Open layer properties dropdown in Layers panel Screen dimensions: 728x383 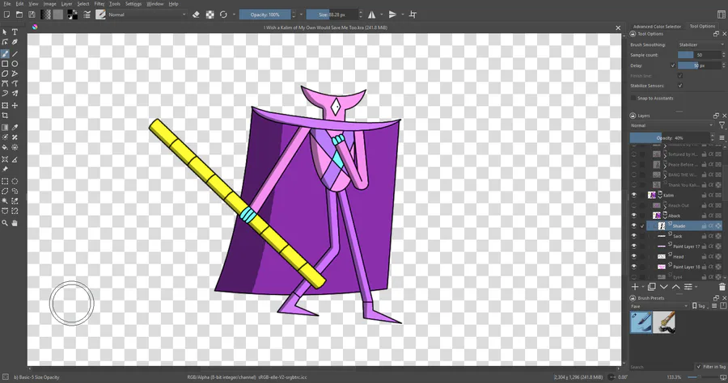coord(689,287)
